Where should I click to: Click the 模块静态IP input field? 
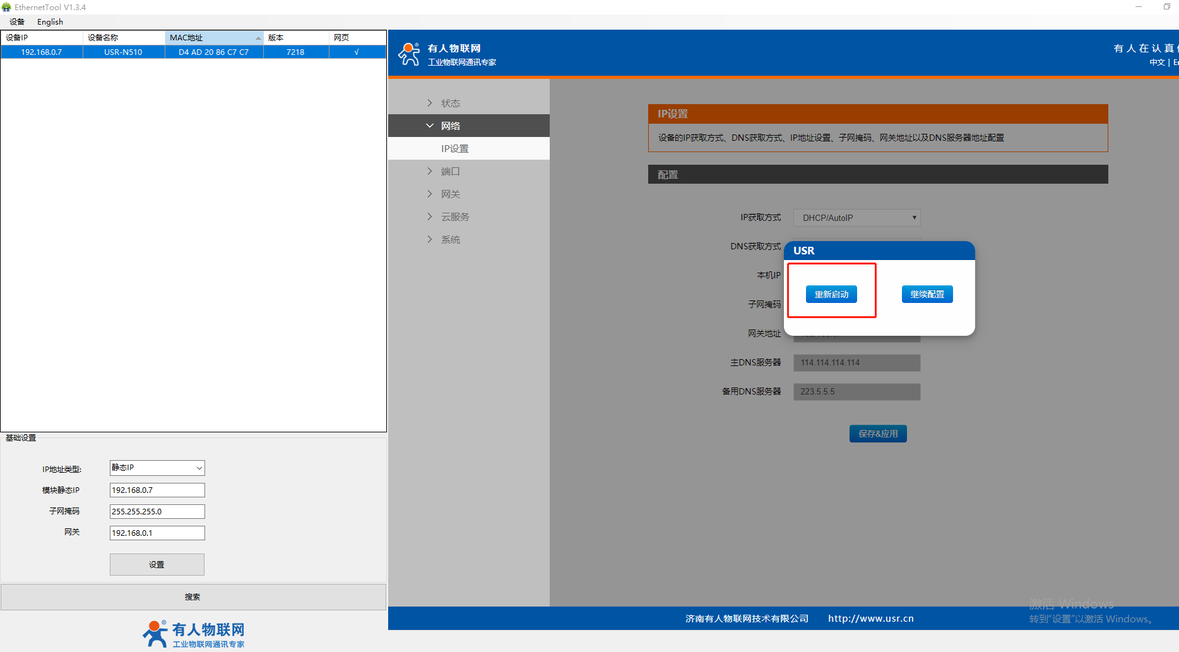point(157,490)
